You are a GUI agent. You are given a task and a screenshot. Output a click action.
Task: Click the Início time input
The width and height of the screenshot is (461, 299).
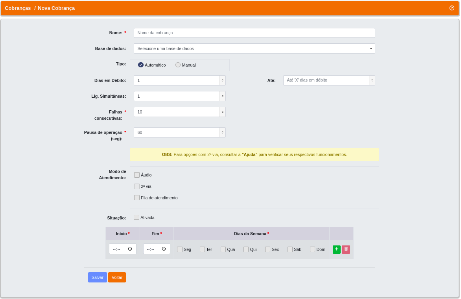click(123, 249)
